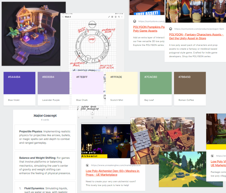The height and width of the screenshot is (193, 226).
Task: Open the FREE ASSET pumpkins preview image
Action: [147, 8]
